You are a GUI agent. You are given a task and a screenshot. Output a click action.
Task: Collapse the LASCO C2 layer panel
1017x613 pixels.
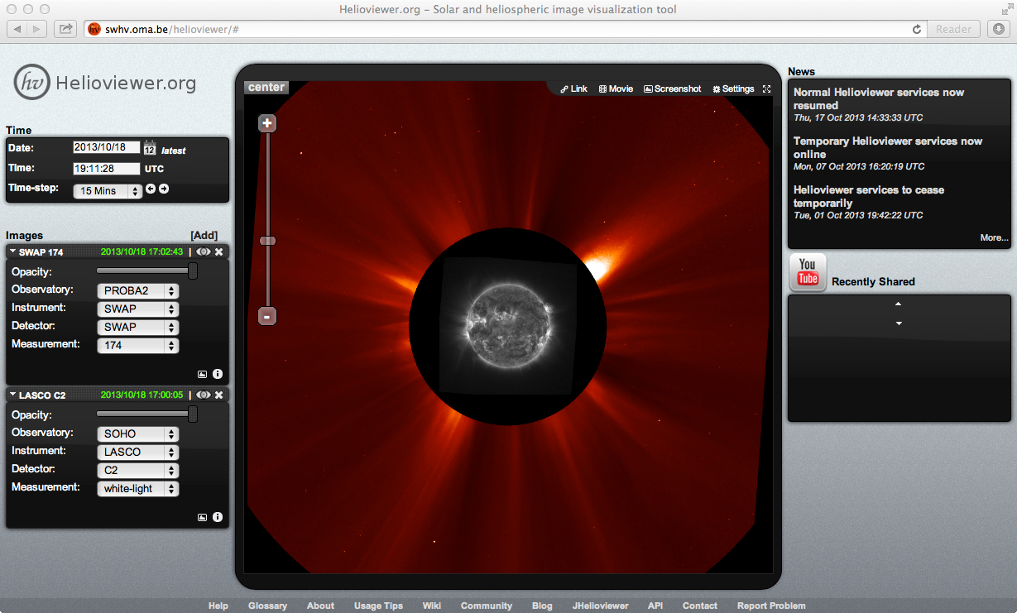[x=13, y=395]
